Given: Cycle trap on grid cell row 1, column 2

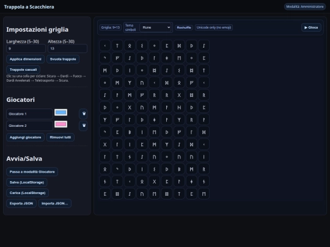Looking at the screenshot, I should click(x=117, y=46).
